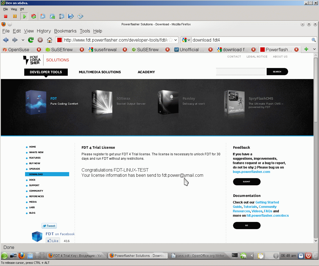The width and height of the screenshot is (319, 266).
Task: Revert to snapshot using the rewind clock icon
Action: click(x=52, y=16)
